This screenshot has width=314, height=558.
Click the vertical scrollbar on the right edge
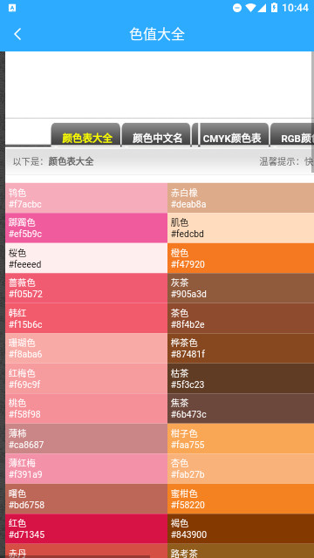(312, 112)
